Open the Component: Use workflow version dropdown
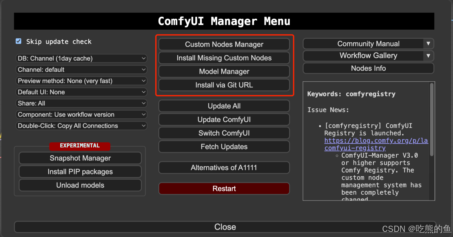The image size is (453, 237). click(x=81, y=114)
